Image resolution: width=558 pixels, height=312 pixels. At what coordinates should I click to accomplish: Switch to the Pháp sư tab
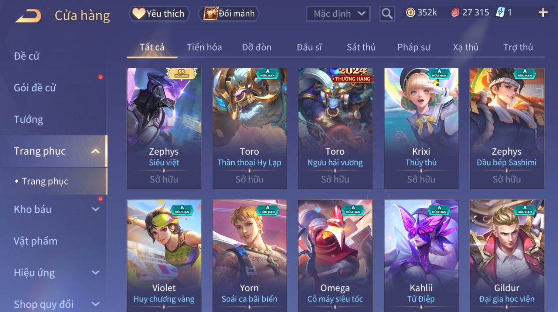pyautogui.click(x=414, y=47)
